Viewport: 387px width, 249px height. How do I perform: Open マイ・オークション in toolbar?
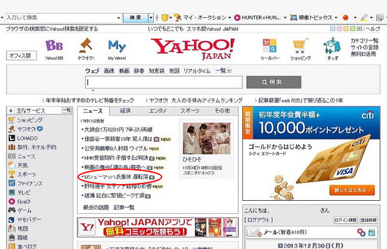click(x=200, y=18)
